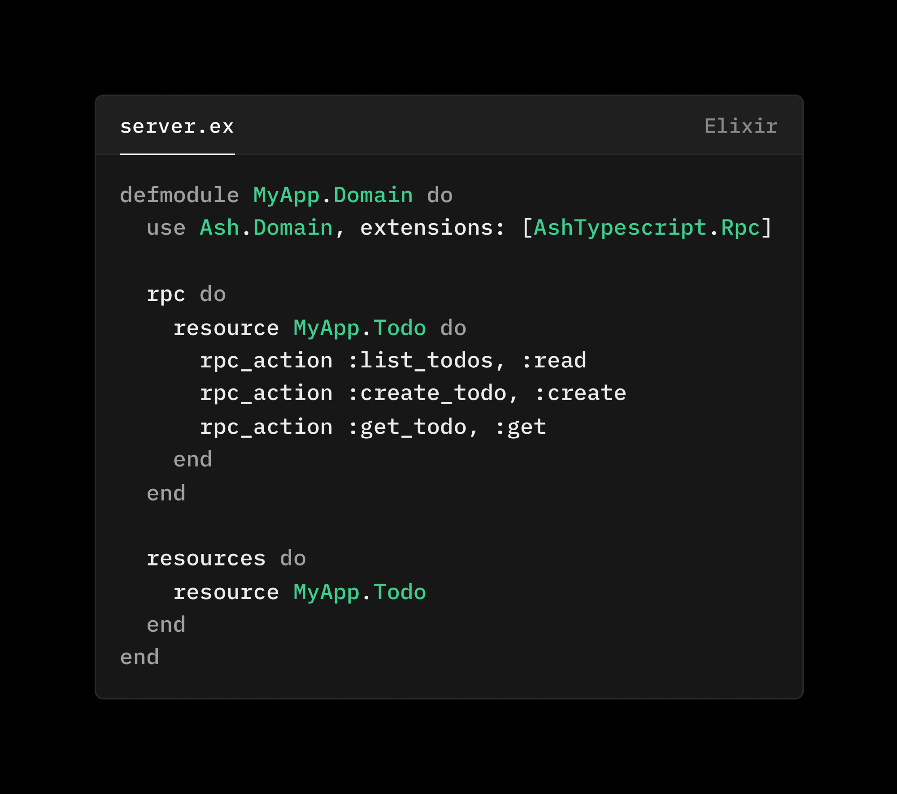The width and height of the screenshot is (897, 794).
Task: Click the first rpc_action macro call
Action: (x=266, y=361)
